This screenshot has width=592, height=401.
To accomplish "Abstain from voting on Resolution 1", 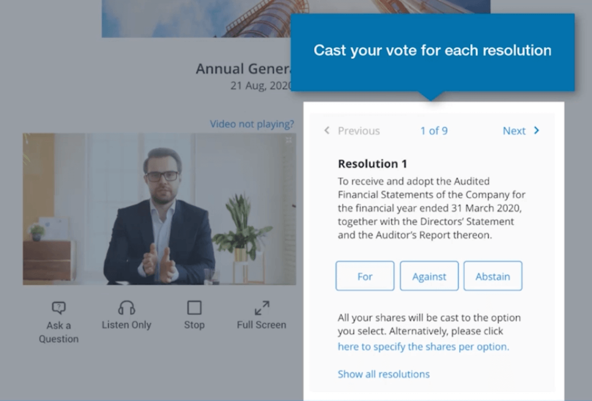I will (x=492, y=276).
